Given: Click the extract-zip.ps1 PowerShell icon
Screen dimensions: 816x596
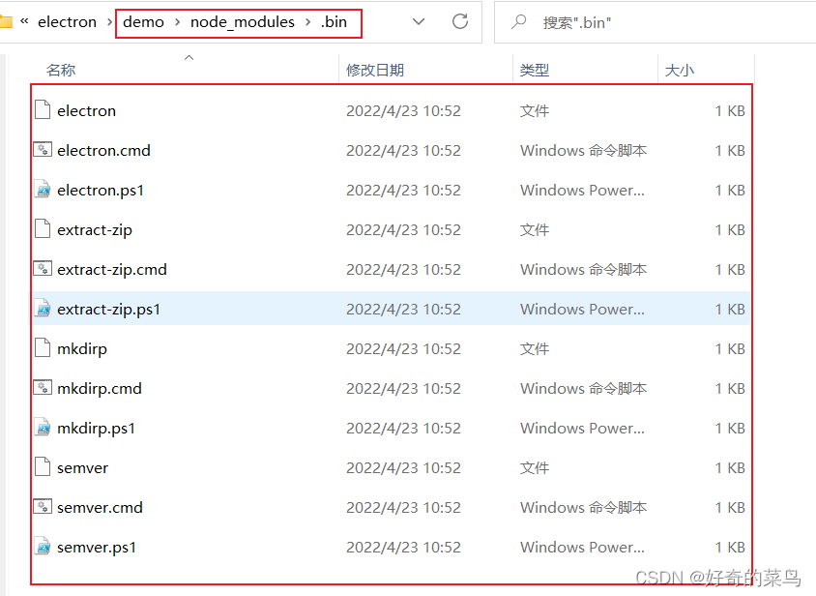Looking at the screenshot, I should click(x=43, y=309).
